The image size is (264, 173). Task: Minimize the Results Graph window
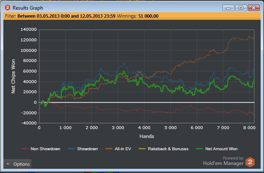click(228, 8)
